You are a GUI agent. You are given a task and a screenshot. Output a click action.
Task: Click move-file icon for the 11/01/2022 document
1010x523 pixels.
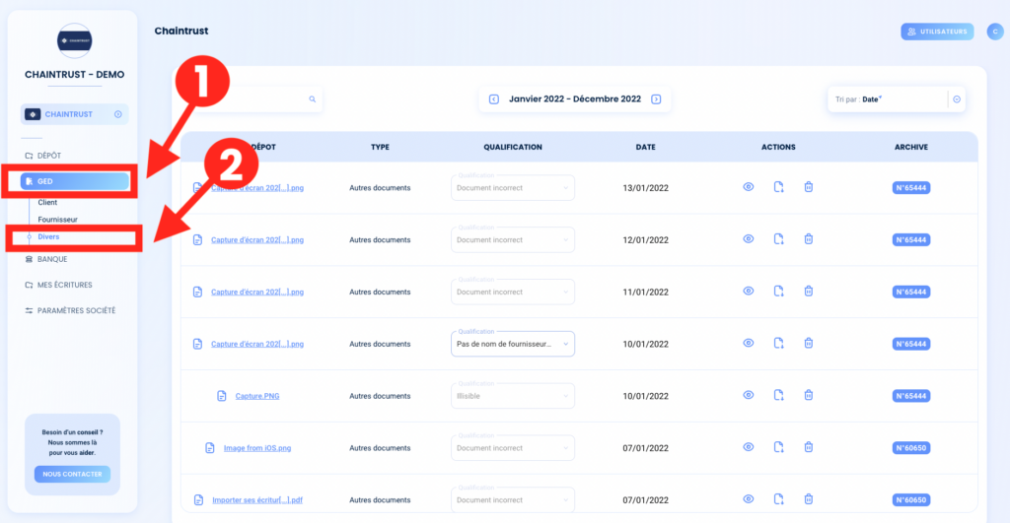click(778, 292)
